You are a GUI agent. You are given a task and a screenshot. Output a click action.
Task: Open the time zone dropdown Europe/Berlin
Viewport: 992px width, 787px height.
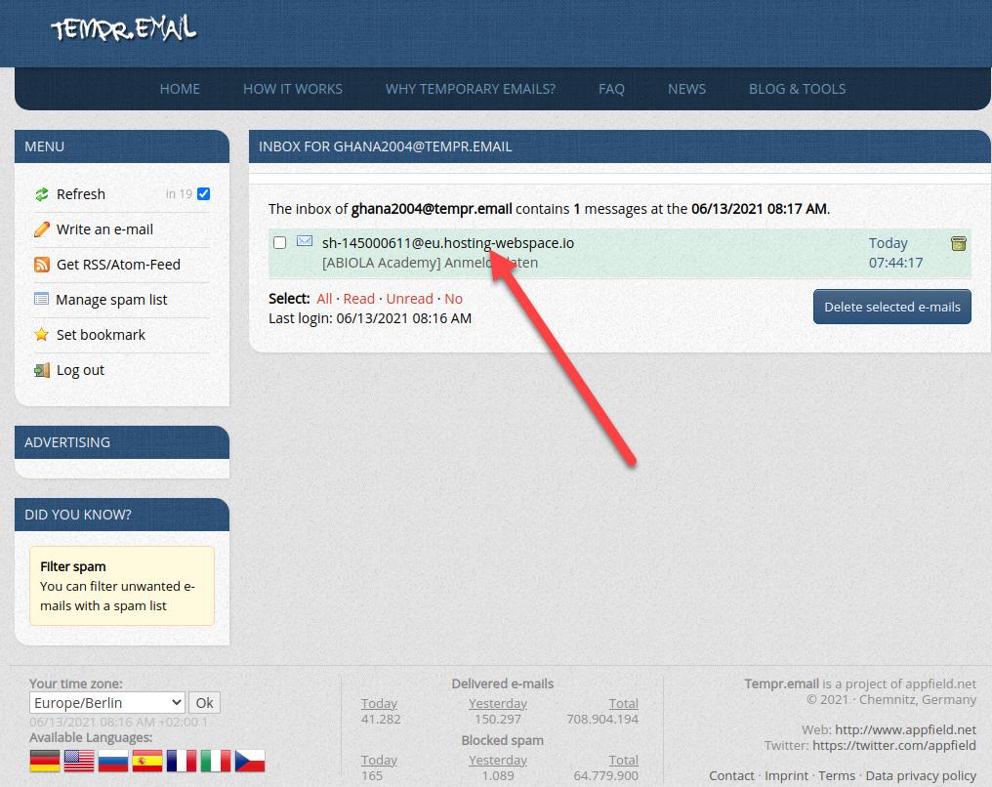[x=107, y=703]
